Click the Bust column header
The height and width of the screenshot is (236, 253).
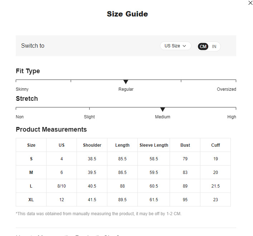coord(185,145)
